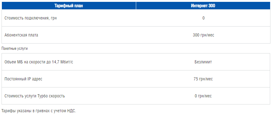Click the '0 грн/мес' Turbo price
The width and height of the screenshot is (272, 115).
(x=203, y=96)
